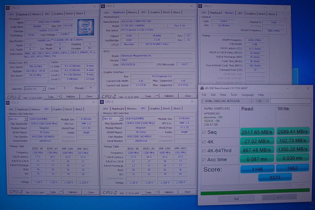Expand Tools dropdown arrow in CPU tab window
The height and width of the screenshot is (210, 315).
point(59,97)
